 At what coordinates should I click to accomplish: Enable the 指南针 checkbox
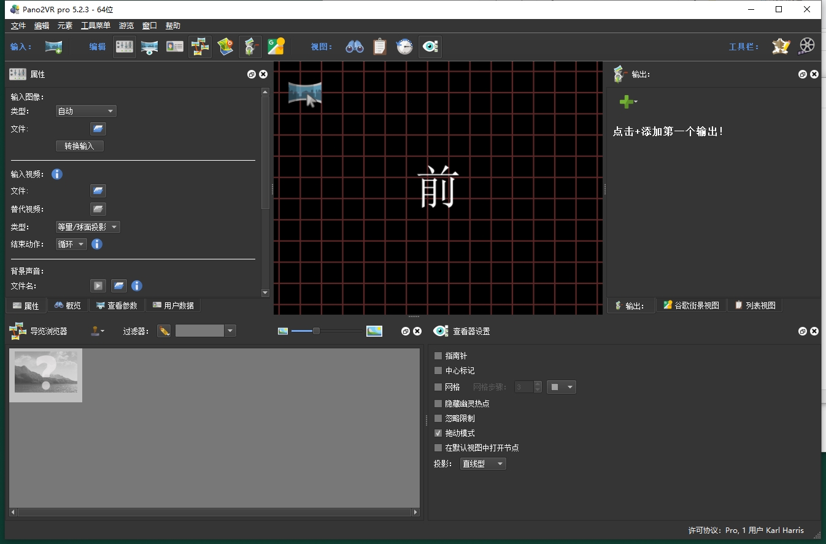click(438, 356)
